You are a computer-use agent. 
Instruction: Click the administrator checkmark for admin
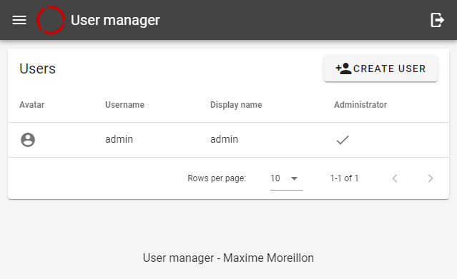[x=343, y=140]
